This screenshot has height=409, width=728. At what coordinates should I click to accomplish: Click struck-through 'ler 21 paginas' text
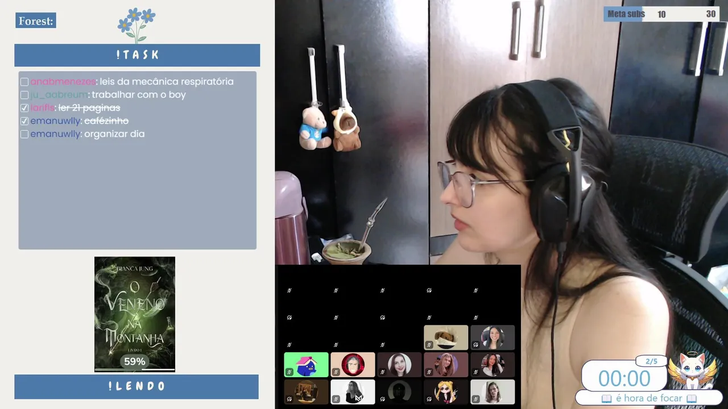pos(89,107)
